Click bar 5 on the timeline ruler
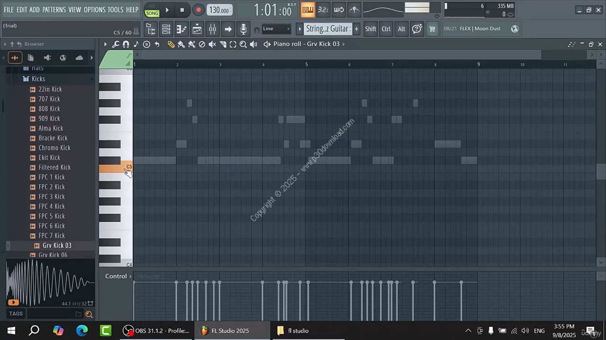 306,64
